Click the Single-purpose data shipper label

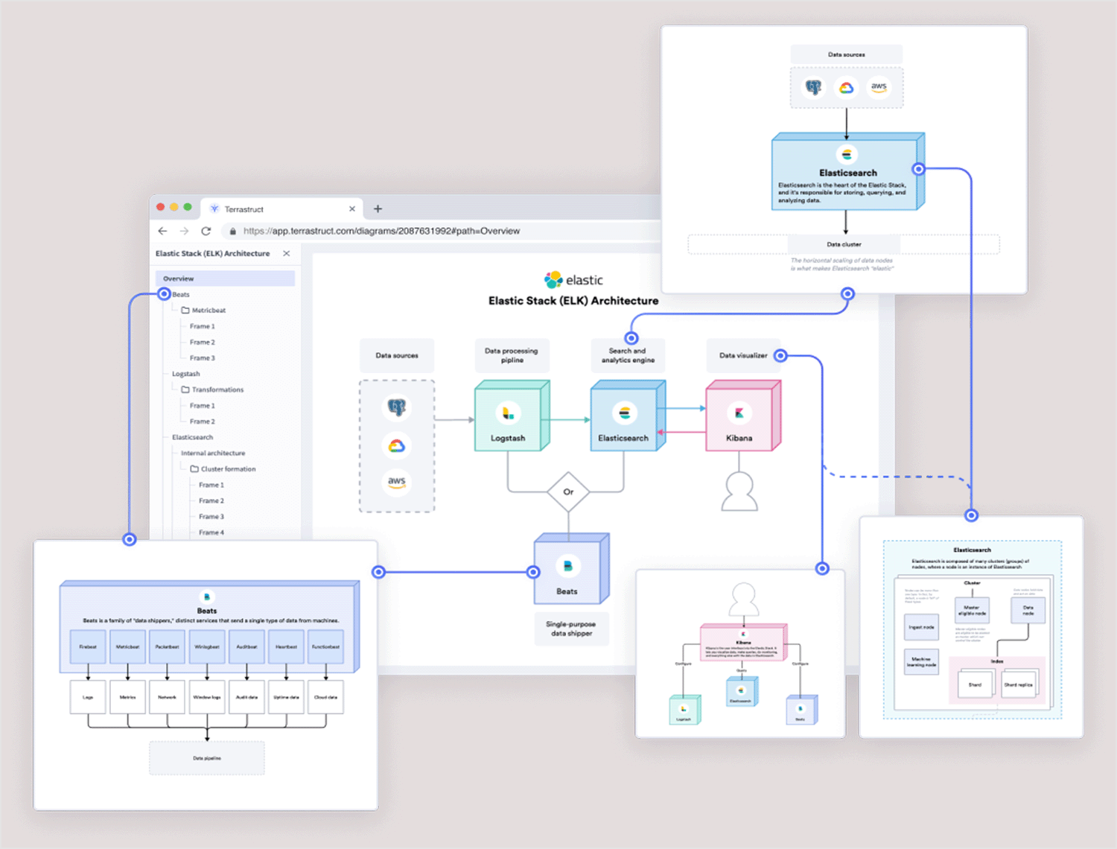click(x=571, y=629)
